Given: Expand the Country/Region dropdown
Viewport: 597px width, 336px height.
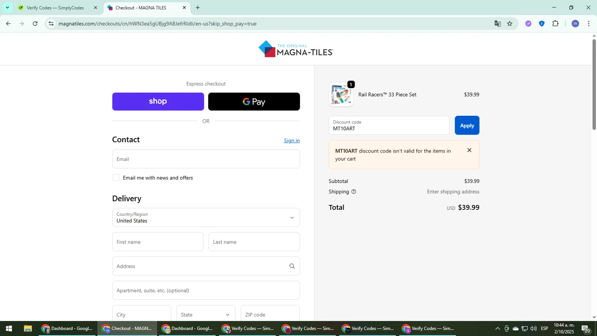Looking at the screenshot, I should click(206, 217).
